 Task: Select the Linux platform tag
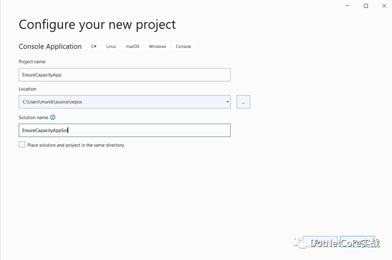(111, 46)
